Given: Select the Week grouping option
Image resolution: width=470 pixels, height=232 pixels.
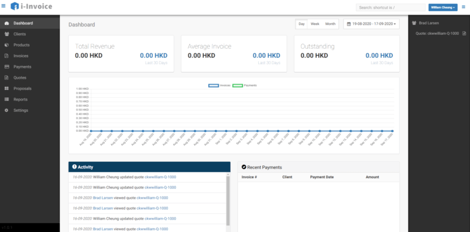Looking at the screenshot, I should pyautogui.click(x=315, y=24).
